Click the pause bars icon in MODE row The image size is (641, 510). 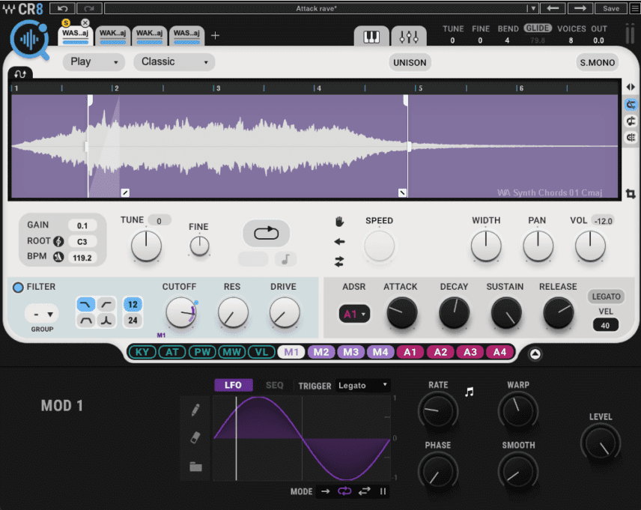(383, 491)
